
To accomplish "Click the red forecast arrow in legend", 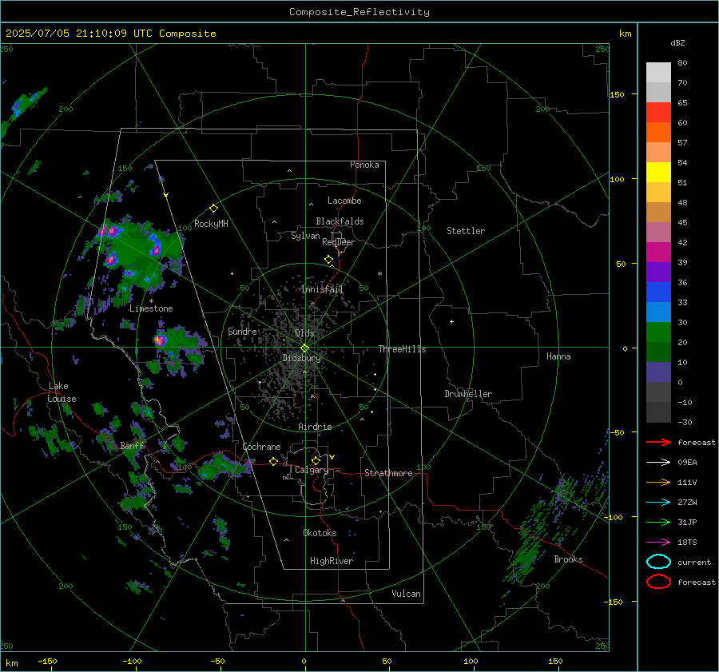I will (x=658, y=442).
